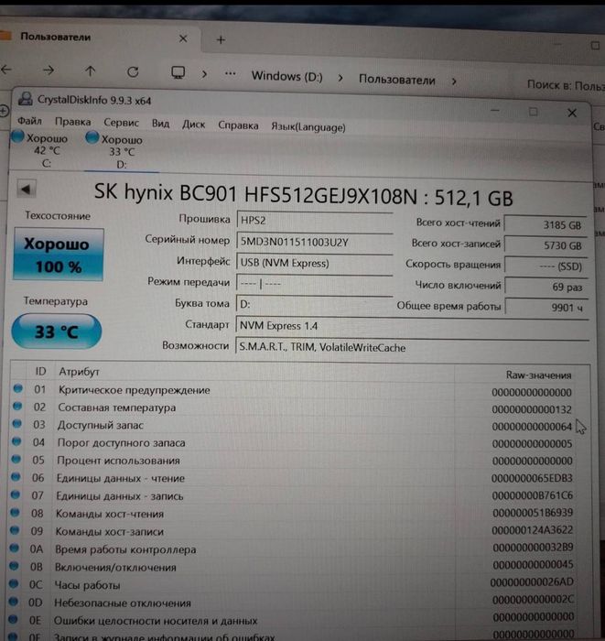
Task: Click the power-on hours value 9901 ч
Action: tap(546, 308)
